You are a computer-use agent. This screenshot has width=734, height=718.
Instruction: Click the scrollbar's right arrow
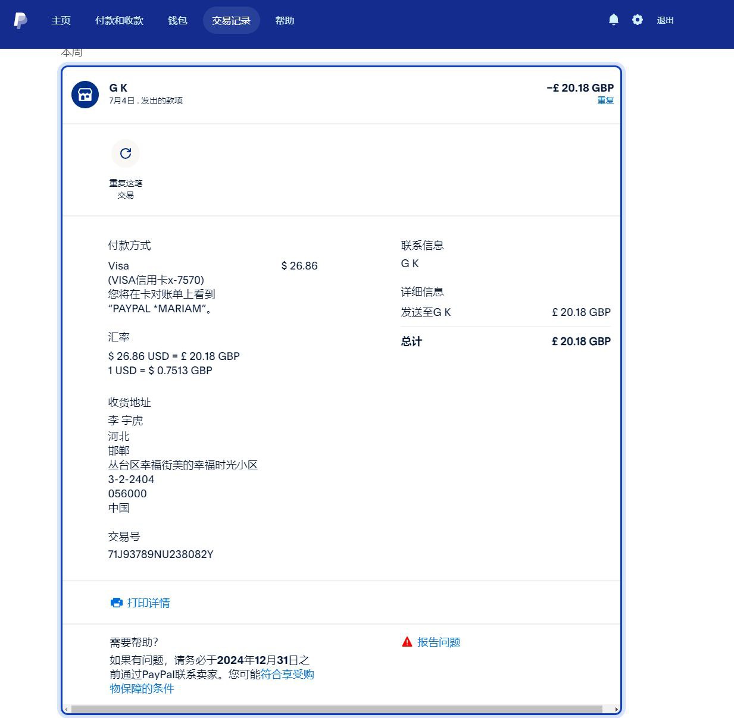click(616, 709)
